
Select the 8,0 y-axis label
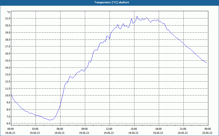point(8,110)
